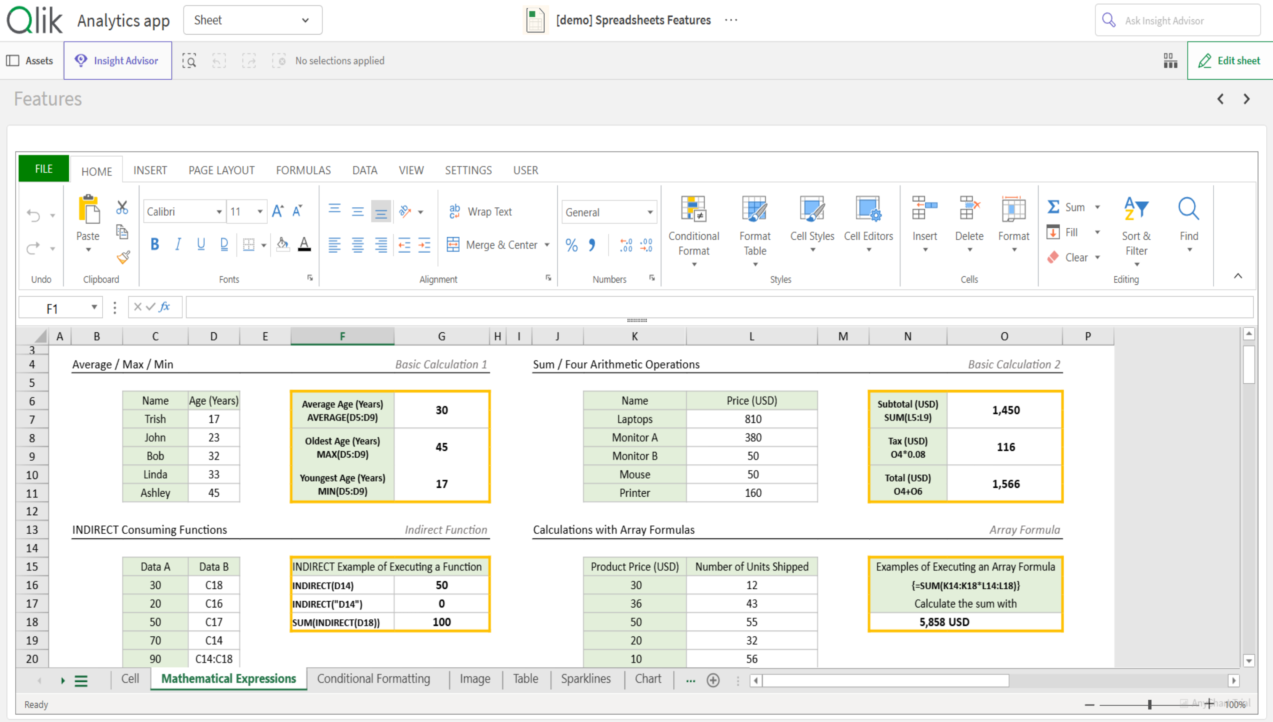Click the zoom slider handle
The width and height of the screenshot is (1273, 722).
(1150, 705)
